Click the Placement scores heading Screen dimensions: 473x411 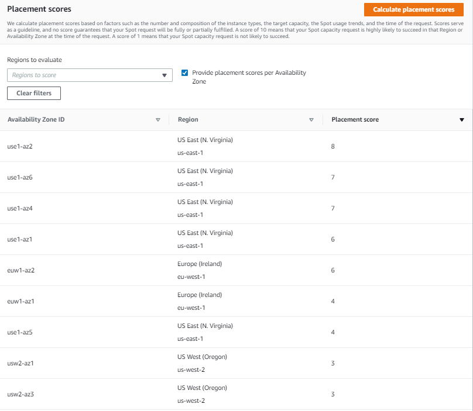(x=39, y=9)
